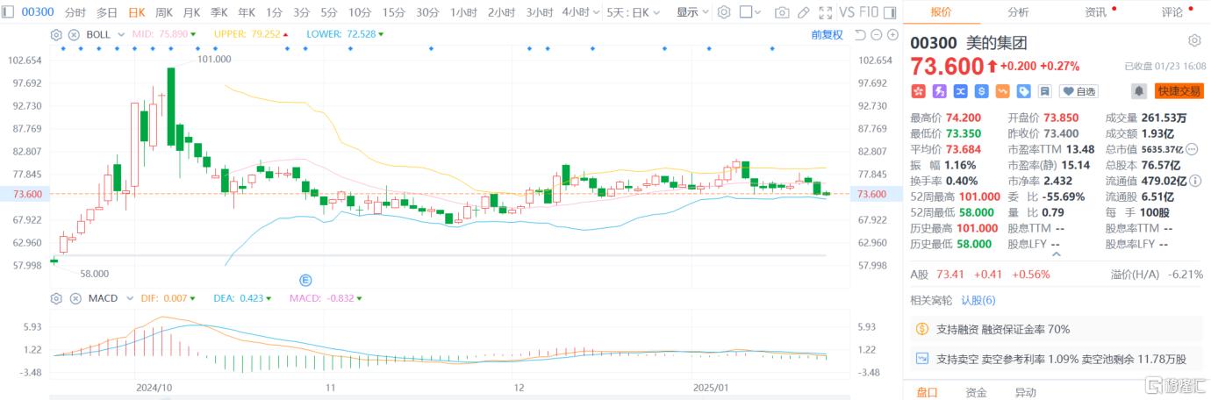1211x400 pixels.
Task: Expand the 4小时 period dropdown arrow
Action: tap(596, 12)
